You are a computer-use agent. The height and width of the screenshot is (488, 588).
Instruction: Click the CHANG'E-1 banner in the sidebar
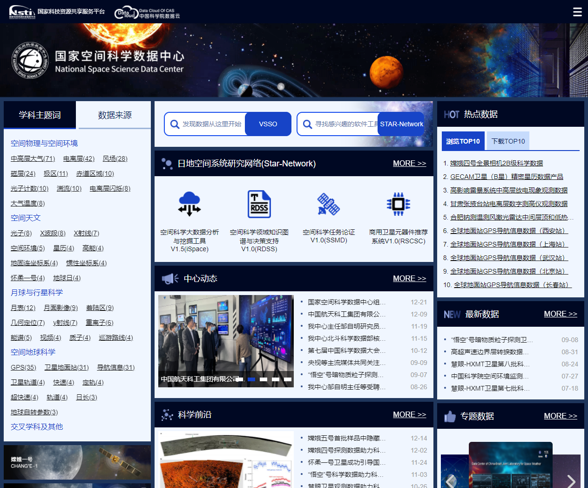tap(77, 462)
